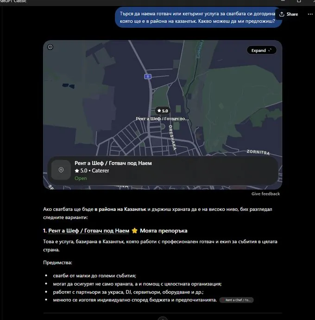Click the ZORNITSA district label on map
The width and height of the screenshot is (315, 320).
258,152
